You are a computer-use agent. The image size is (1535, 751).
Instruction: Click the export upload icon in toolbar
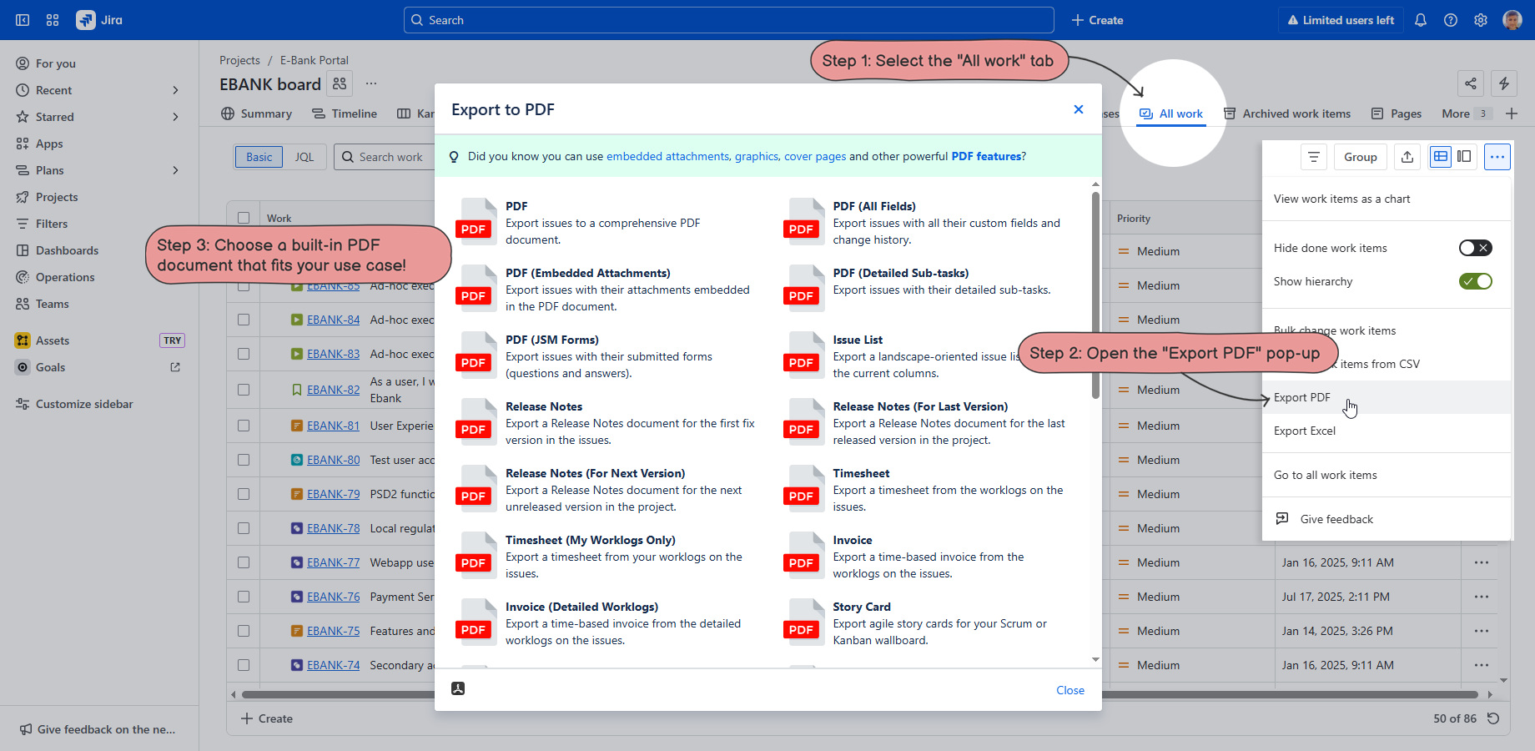click(1407, 157)
